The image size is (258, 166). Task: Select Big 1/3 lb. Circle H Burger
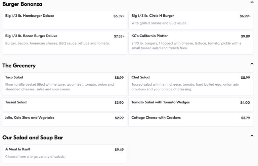click(191, 20)
